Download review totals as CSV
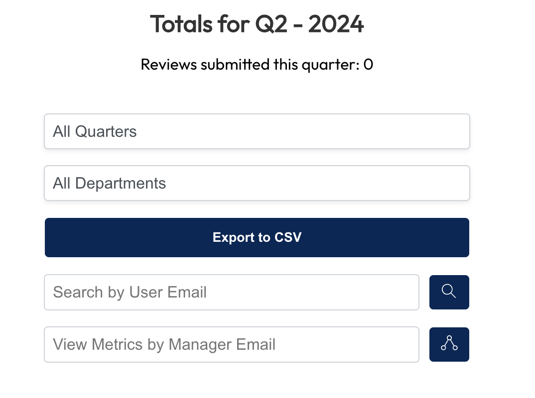Viewport: 535px width, 398px height. coord(257,237)
